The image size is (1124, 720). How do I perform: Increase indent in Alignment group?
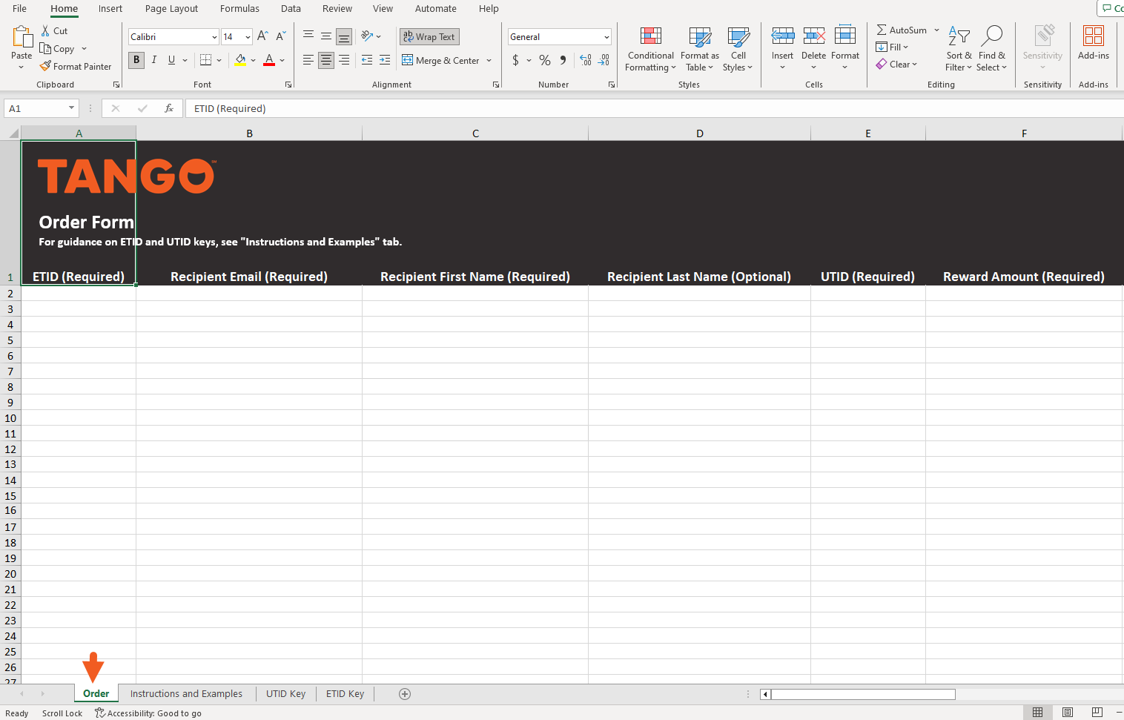pos(385,60)
